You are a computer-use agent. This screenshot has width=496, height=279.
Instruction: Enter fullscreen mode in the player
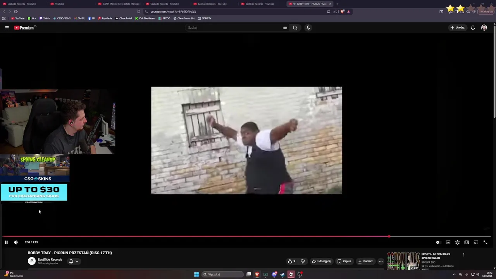pos(485,242)
